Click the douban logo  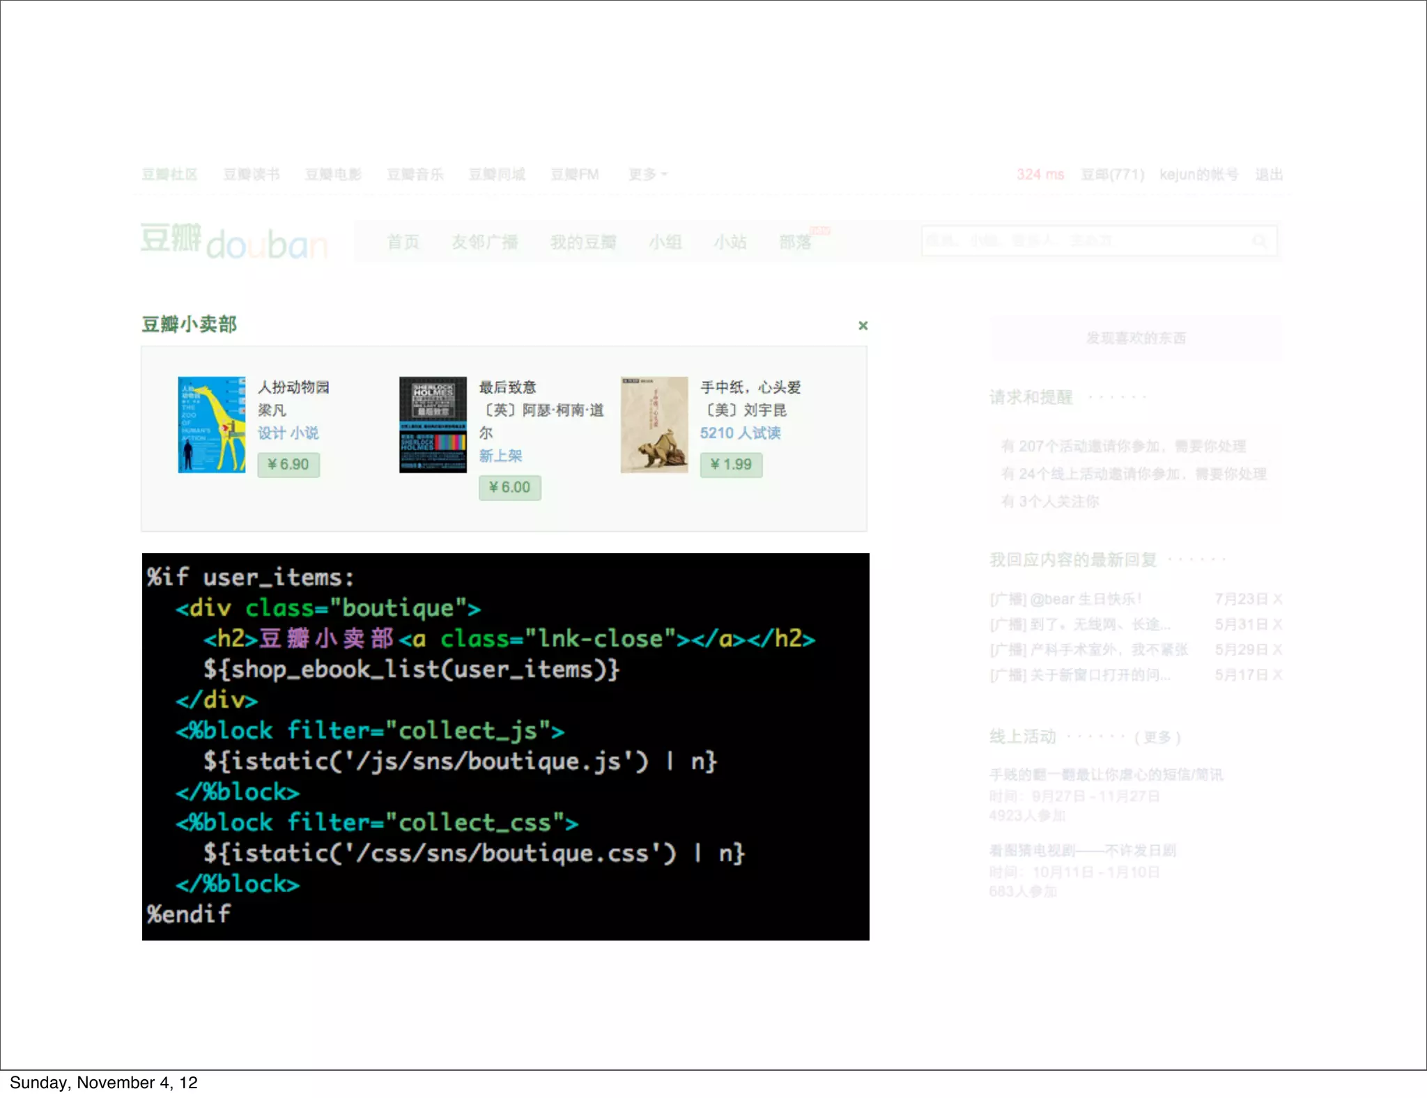coord(233,241)
